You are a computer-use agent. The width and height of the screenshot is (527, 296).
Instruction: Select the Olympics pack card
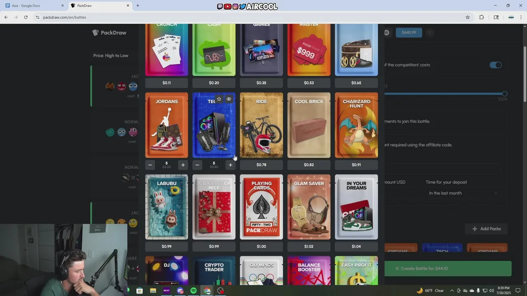(261, 271)
